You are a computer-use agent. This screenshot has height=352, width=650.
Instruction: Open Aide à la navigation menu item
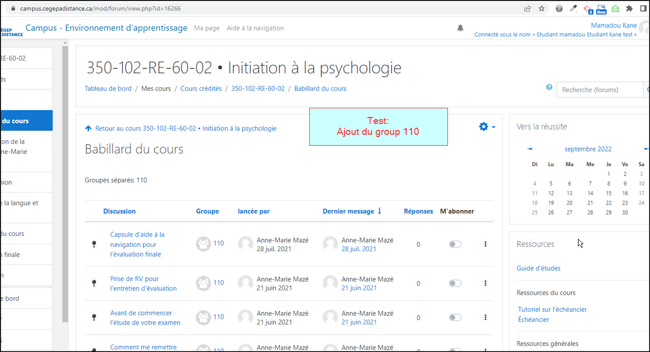tap(255, 28)
